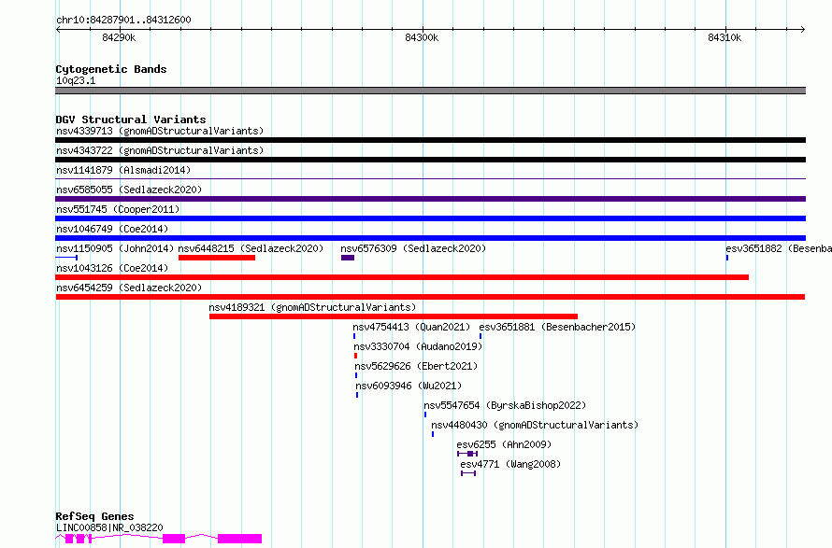Open variant nsv6576309 (Sedlazeck2020) label
The image size is (832, 548).
[x=413, y=248]
